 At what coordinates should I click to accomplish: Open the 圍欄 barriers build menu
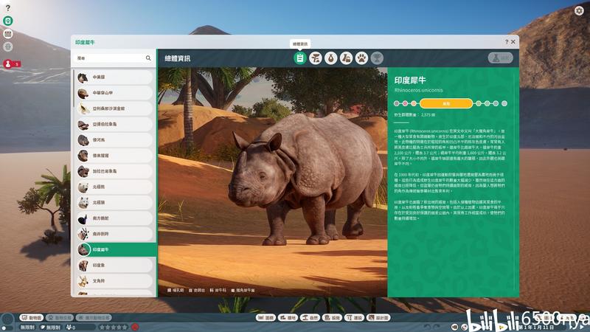click(x=265, y=318)
